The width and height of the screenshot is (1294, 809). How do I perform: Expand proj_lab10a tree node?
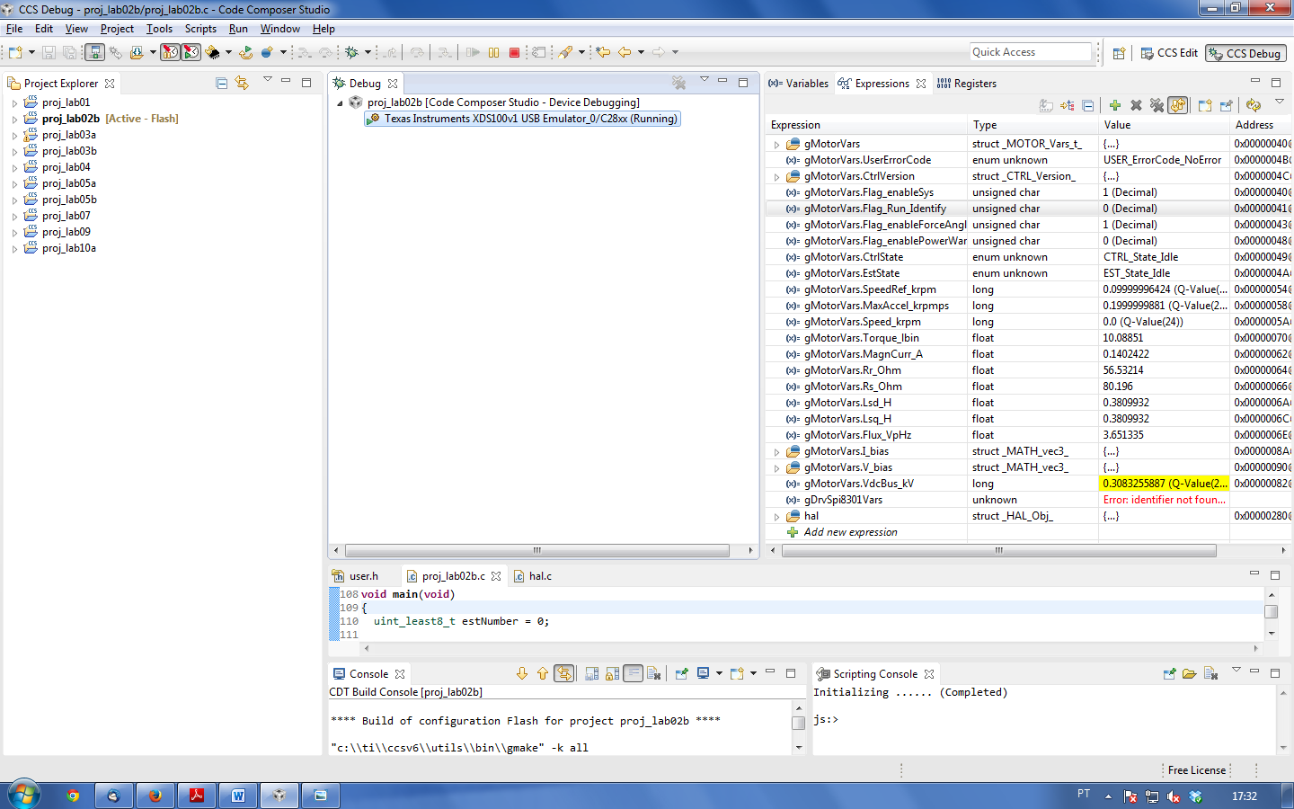click(x=14, y=248)
